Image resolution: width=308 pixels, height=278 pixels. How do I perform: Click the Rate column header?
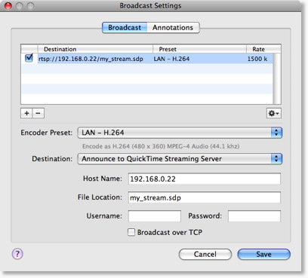click(263, 49)
